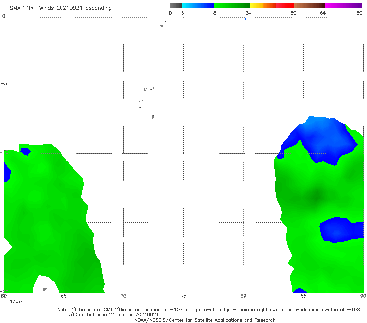
Task: Click the color scale label '50'
Action: point(293,13)
